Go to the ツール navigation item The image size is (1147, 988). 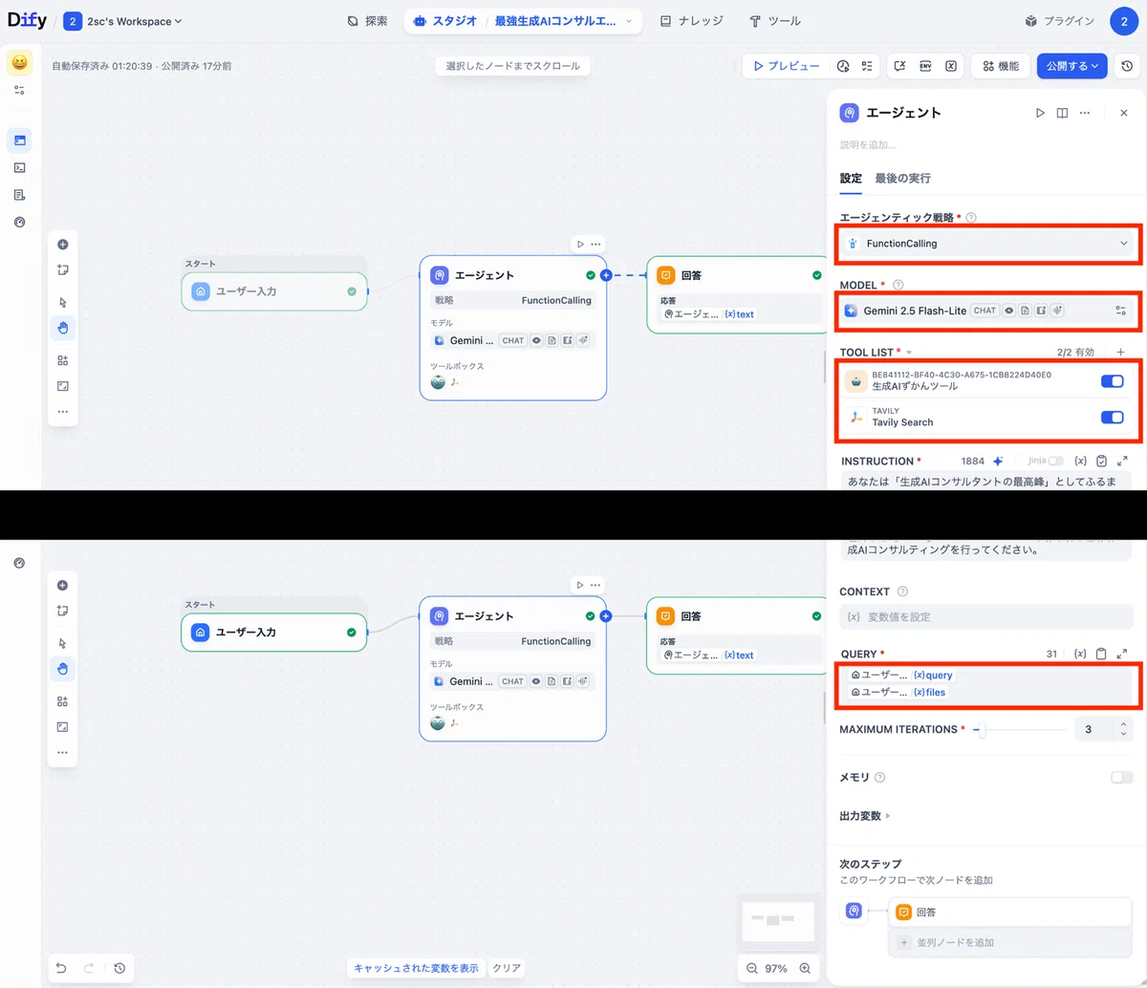[x=774, y=21]
